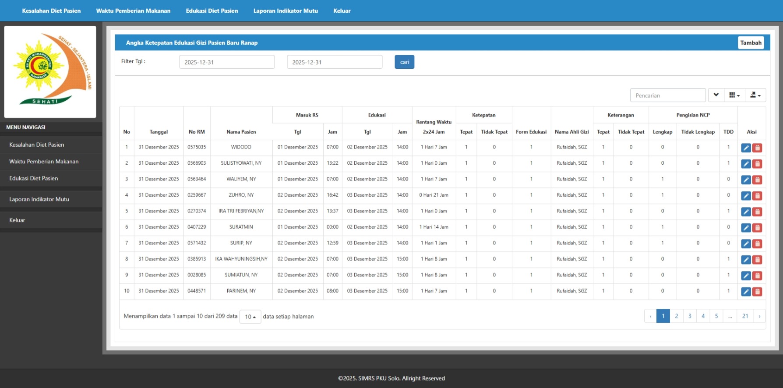This screenshot has width=783, height=388.
Task: Open Laporan Indikator Mutu in sidebar navigation
Action: [x=51, y=199]
